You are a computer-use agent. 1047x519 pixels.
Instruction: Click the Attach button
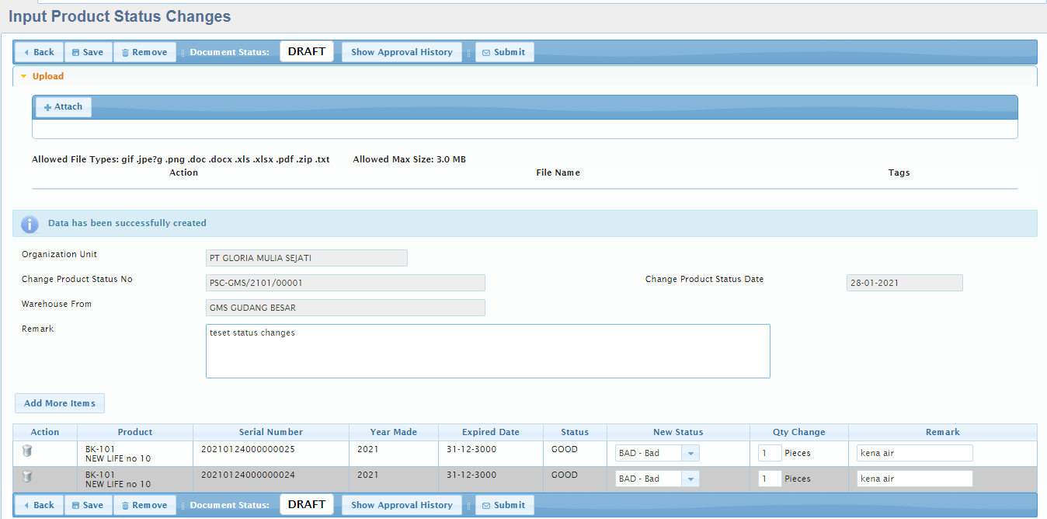pos(63,107)
